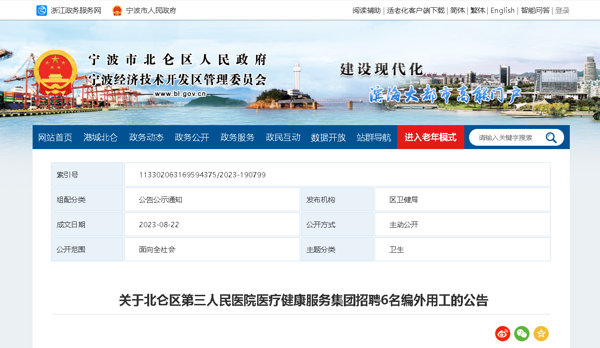The image size is (600, 348).
Task: Click the yellow star favorite icon
Action: [541, 333]
